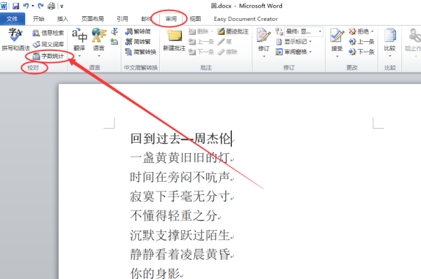Switch to the 引用 (References) tab
The image size is (421, 279).
122,19
